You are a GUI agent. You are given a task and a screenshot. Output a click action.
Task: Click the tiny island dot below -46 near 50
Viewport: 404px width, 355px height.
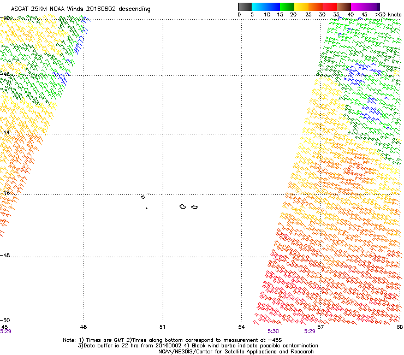click(x=146, y=208)
